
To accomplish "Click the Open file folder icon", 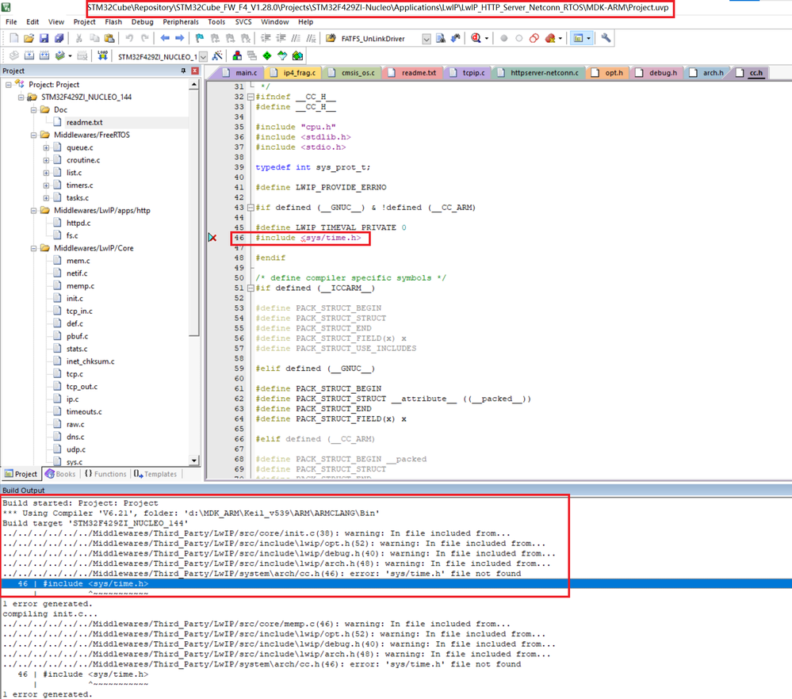I will point(29,38).
